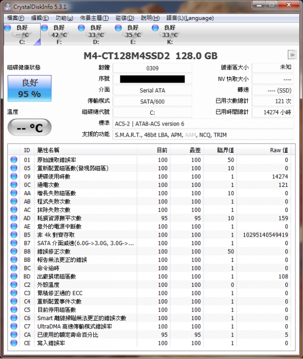
Task: Click raw value 108 in BD row
Action: point(283,276)
